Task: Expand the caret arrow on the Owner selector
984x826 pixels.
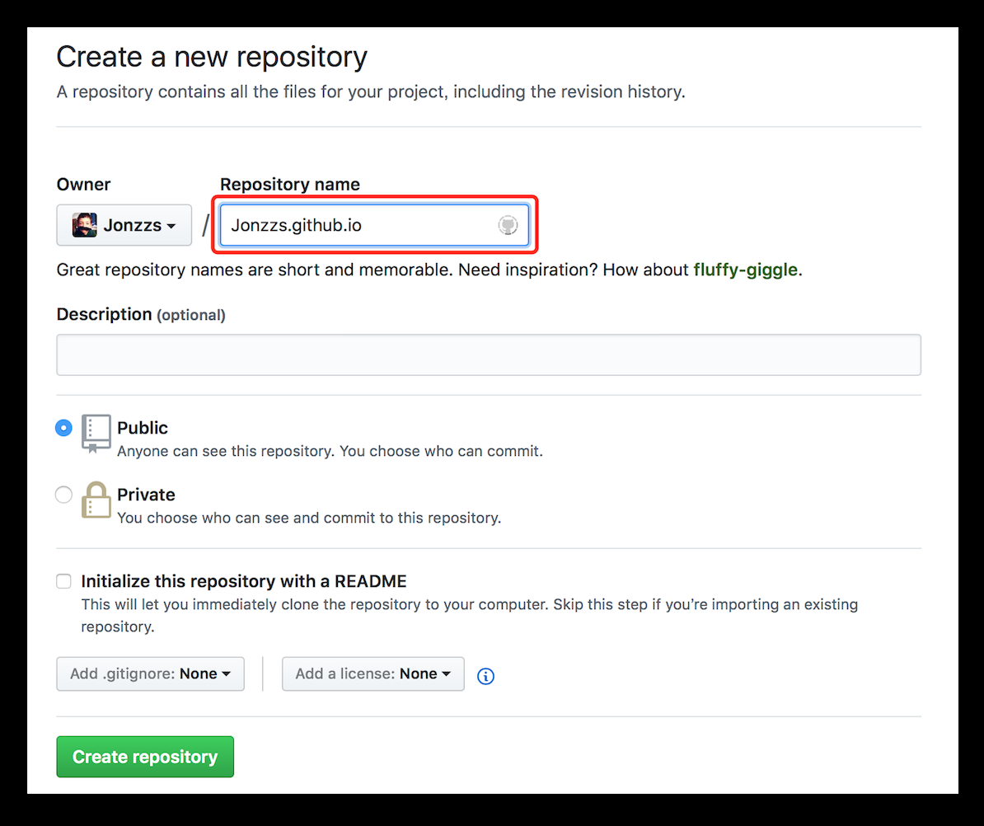Action: coord(171,224)
